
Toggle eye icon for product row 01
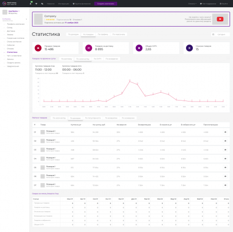click(x=225, y=132)
